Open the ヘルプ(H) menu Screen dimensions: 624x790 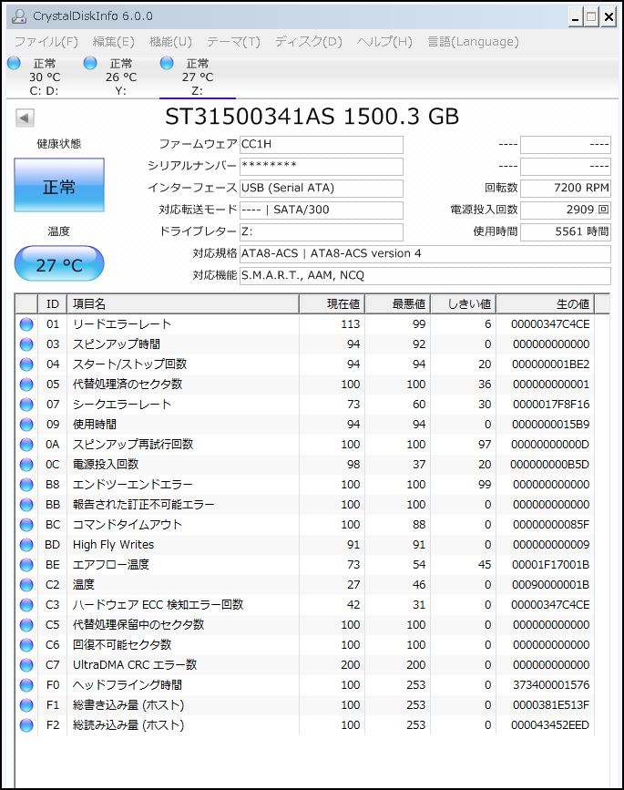tap(384, 42)
